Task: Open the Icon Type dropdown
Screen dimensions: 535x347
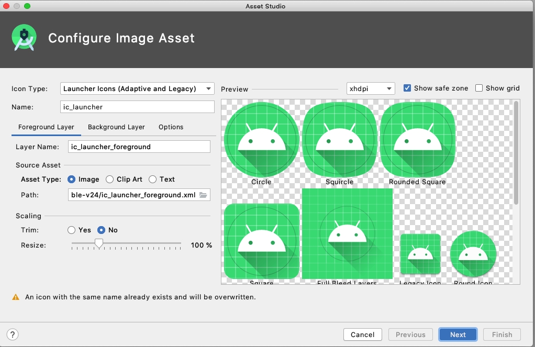Action: click(x=137, y=89)
